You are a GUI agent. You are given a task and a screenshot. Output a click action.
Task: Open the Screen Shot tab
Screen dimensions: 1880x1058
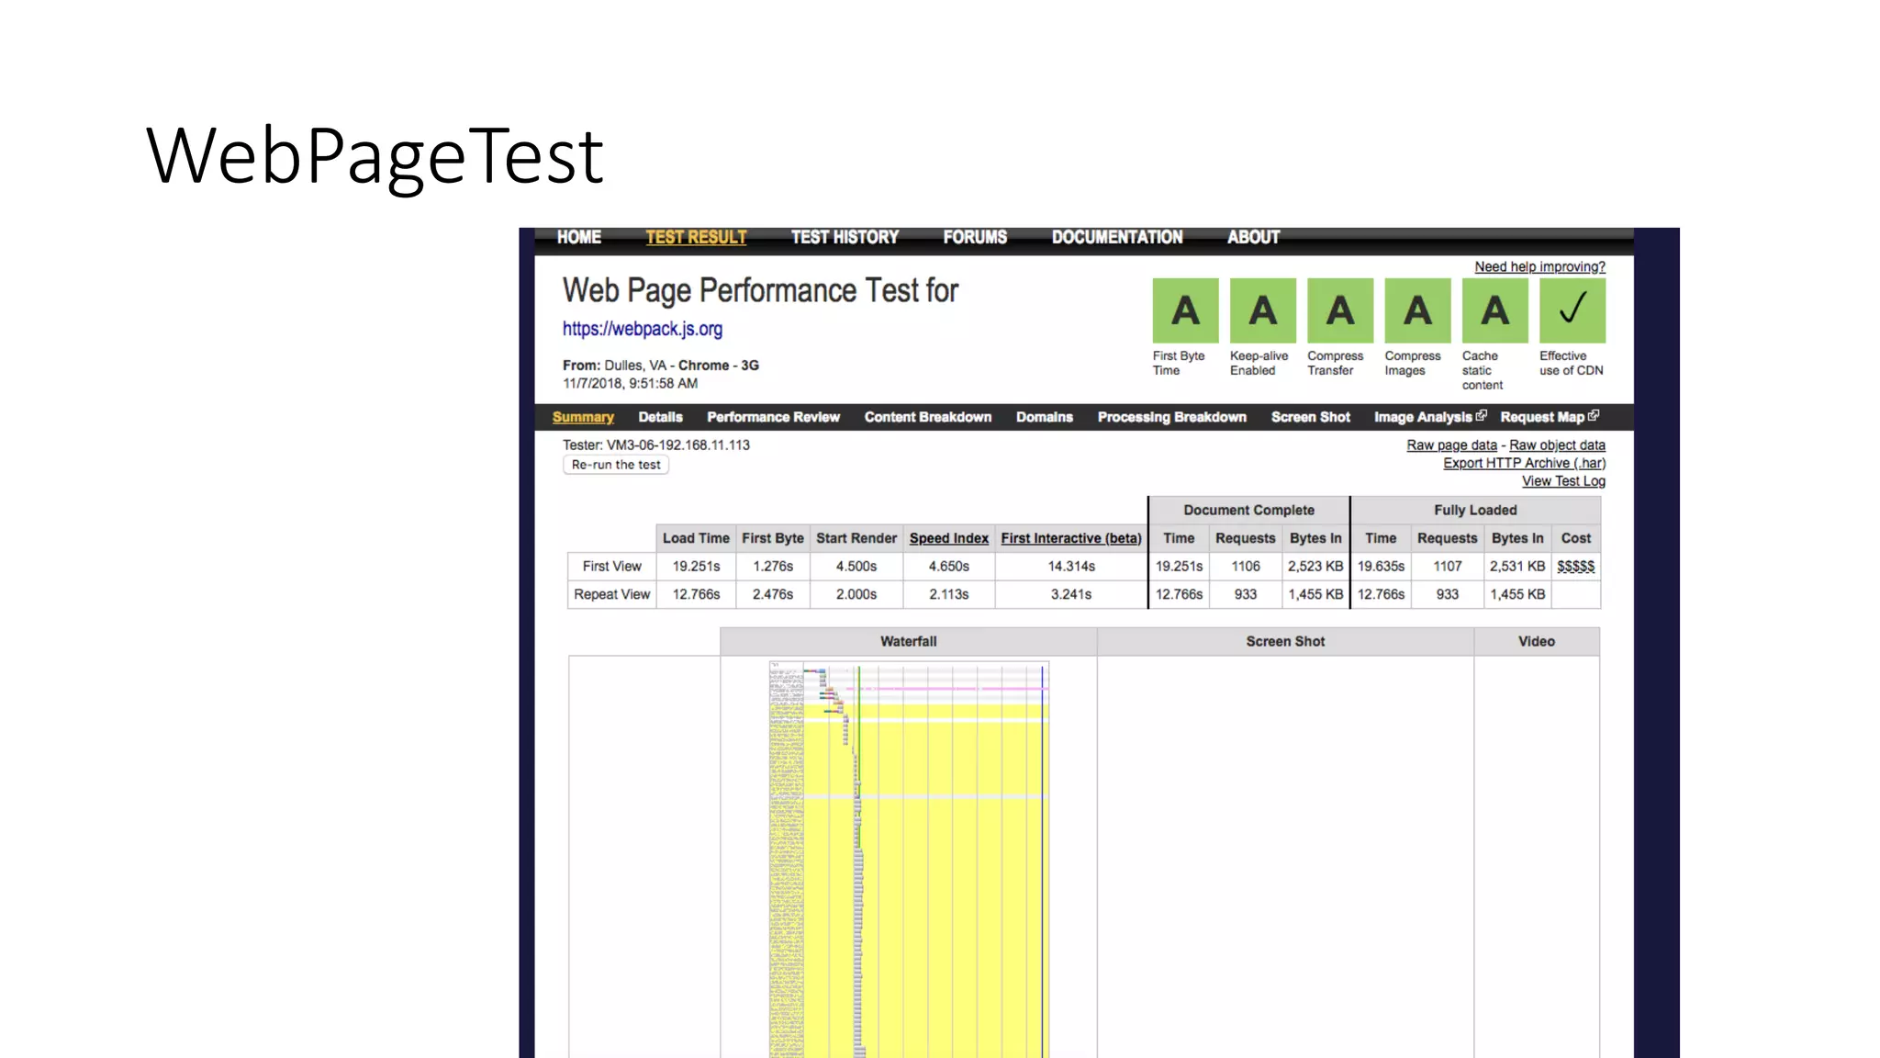pyautogui.click(x=1311, y=417)
